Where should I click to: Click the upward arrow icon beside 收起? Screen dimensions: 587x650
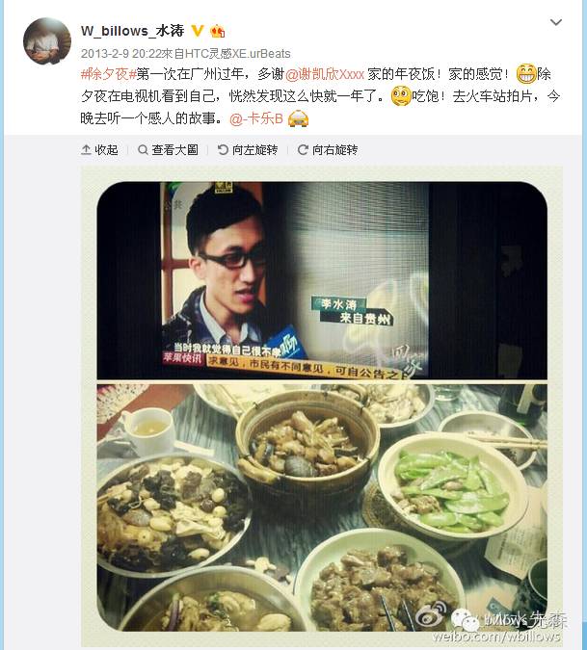[x=86, y=149]
